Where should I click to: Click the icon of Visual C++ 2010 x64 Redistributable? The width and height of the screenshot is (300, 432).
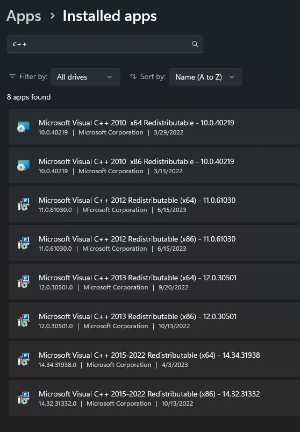click(23, 127)
